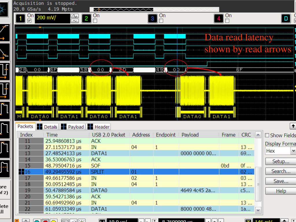
Task: Select DATA1 packet at 27.48524133 µs
Action: pyautogui.click(x=136, y=153)
